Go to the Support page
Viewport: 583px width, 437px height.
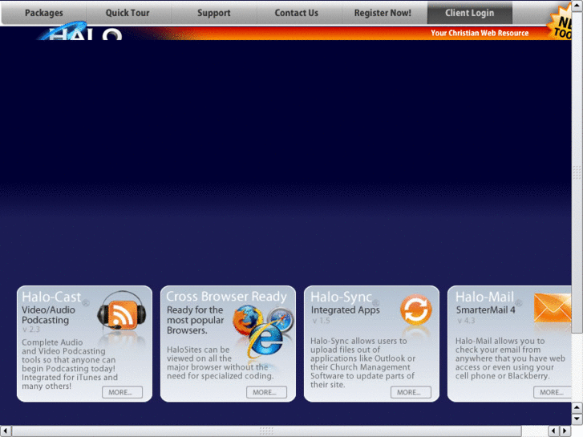click(x=214, y=13)
